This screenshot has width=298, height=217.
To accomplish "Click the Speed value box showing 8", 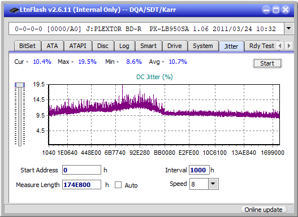I will pyautogui.click(x=199, y=184).
